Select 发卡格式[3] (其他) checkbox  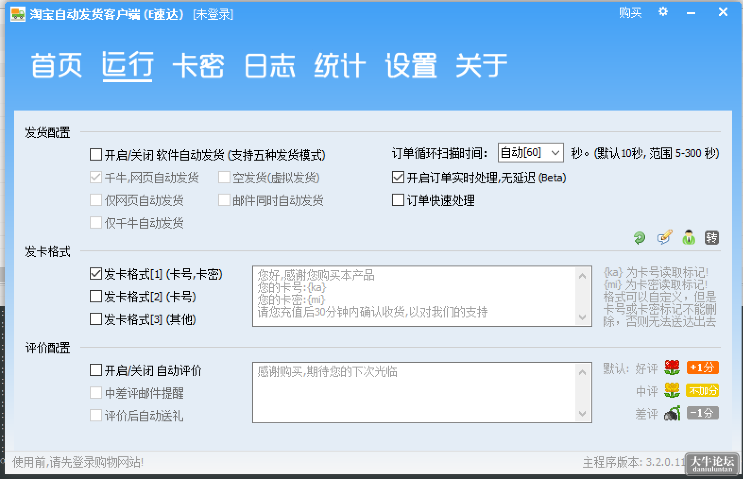[x=96, y=319]
